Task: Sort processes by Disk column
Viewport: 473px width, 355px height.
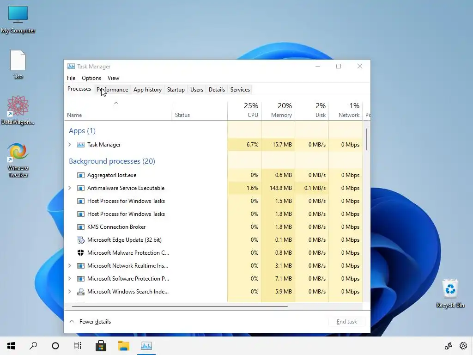Action: 312,110
